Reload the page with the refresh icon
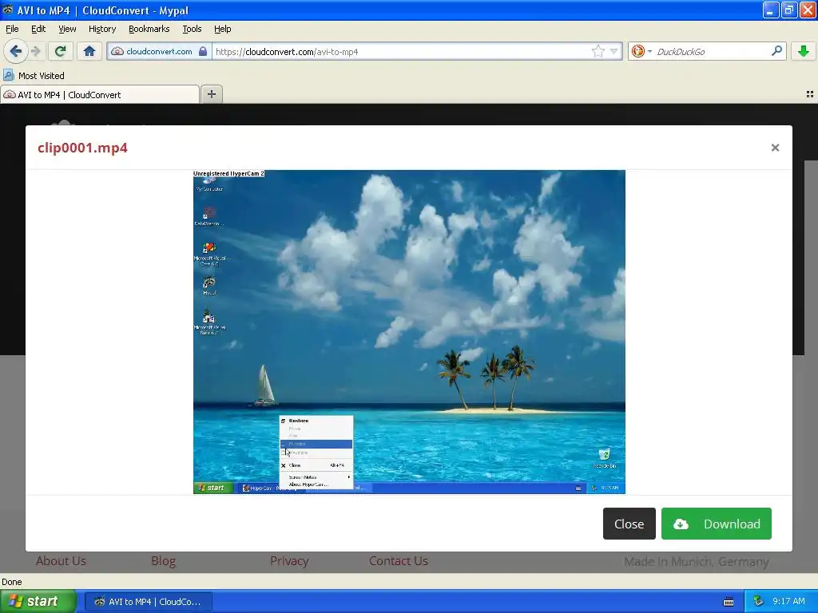Image resolution: width=818 pixels, height=613 pixels. 60,51
